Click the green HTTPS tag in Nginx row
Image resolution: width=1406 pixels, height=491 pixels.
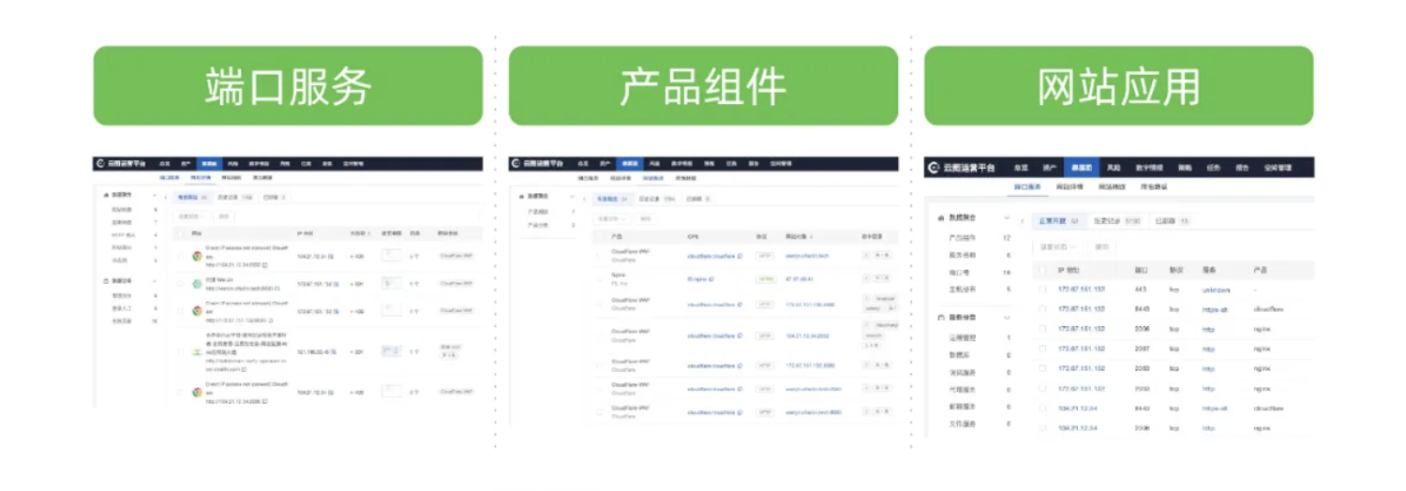[766, 278]
